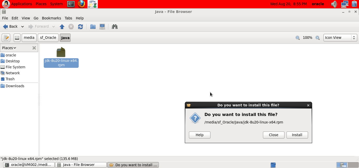359x168 pixels.
Task: Open the Go menu
Action: (x=36, y=18)
